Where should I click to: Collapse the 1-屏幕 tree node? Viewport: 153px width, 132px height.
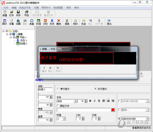[x=7, y=34]
